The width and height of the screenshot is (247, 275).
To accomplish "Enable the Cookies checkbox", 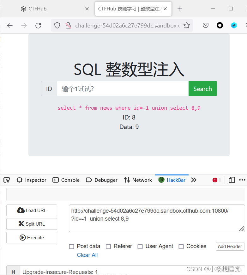I will [x=181, y=247].
